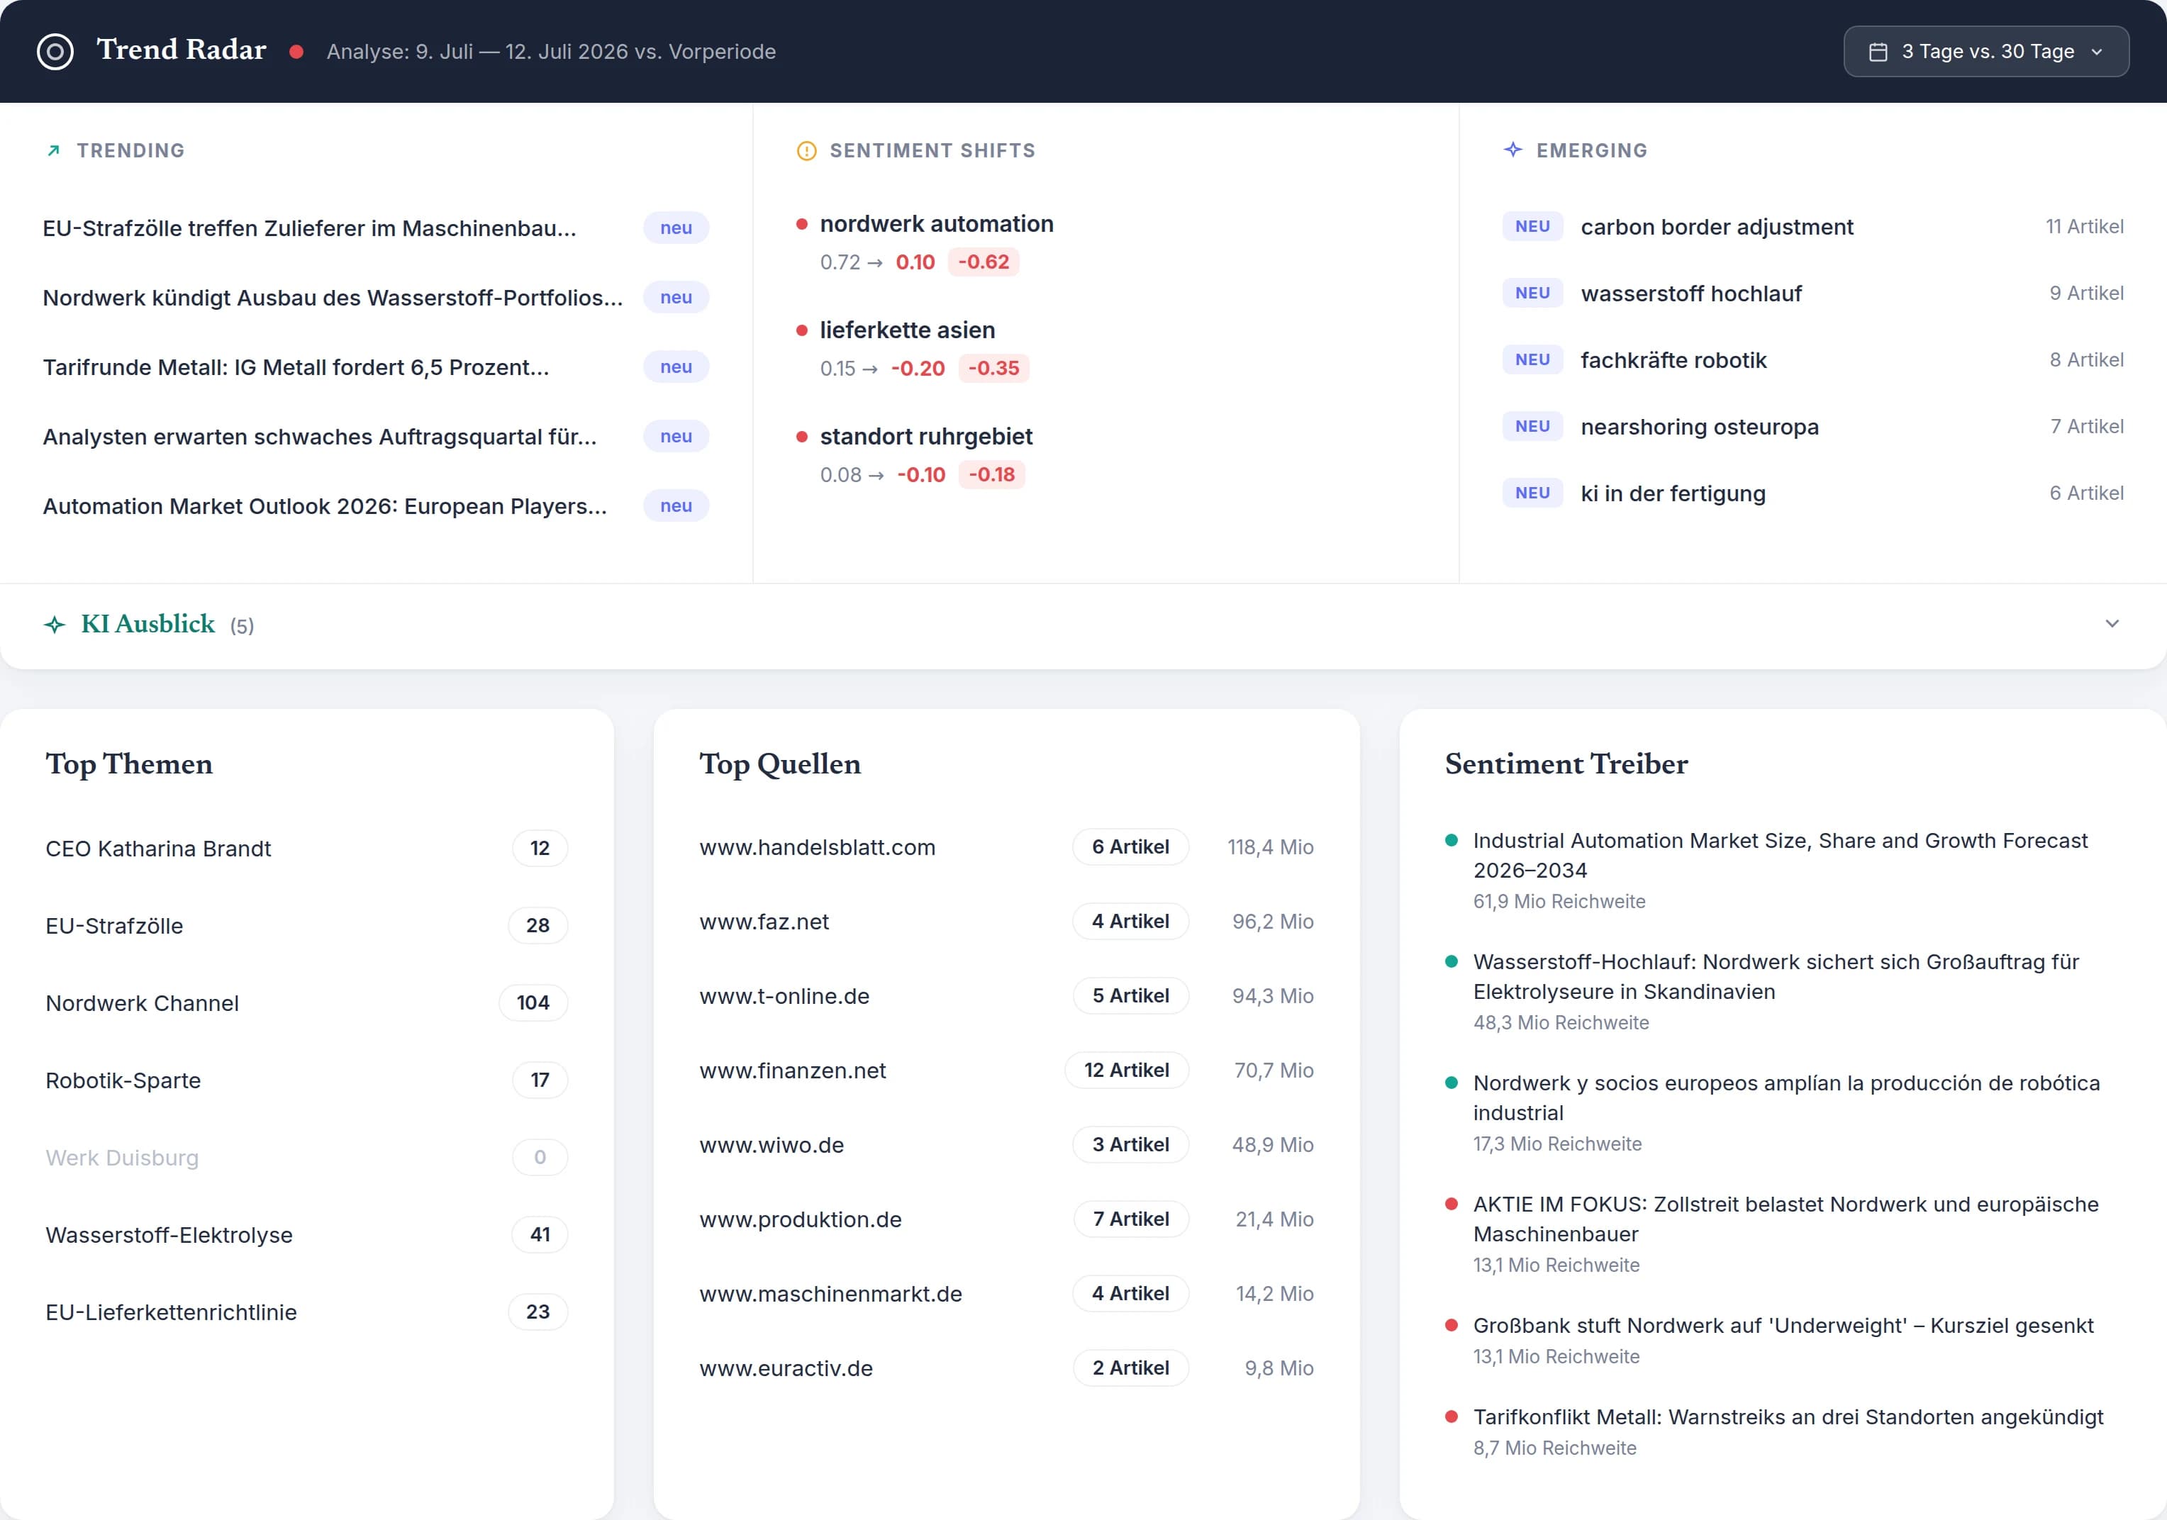Click the KI Ausblick sparkle icon
2167x1520 pixels.
55,625
